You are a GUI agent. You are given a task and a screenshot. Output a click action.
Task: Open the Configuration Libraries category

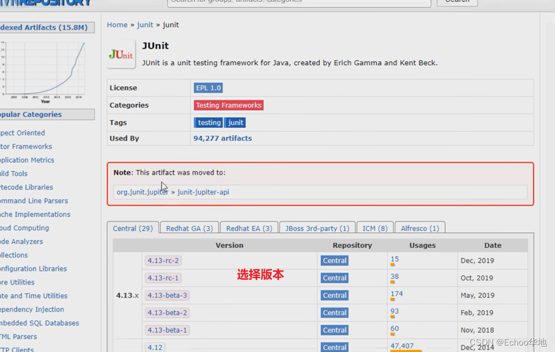[x=33, y=269]
